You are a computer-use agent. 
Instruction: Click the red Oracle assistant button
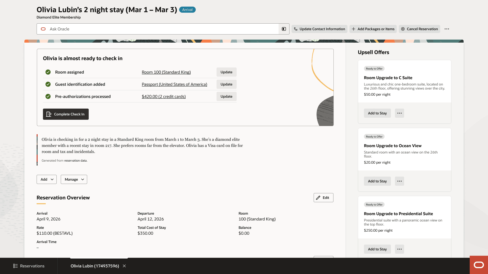pos(479,265)
